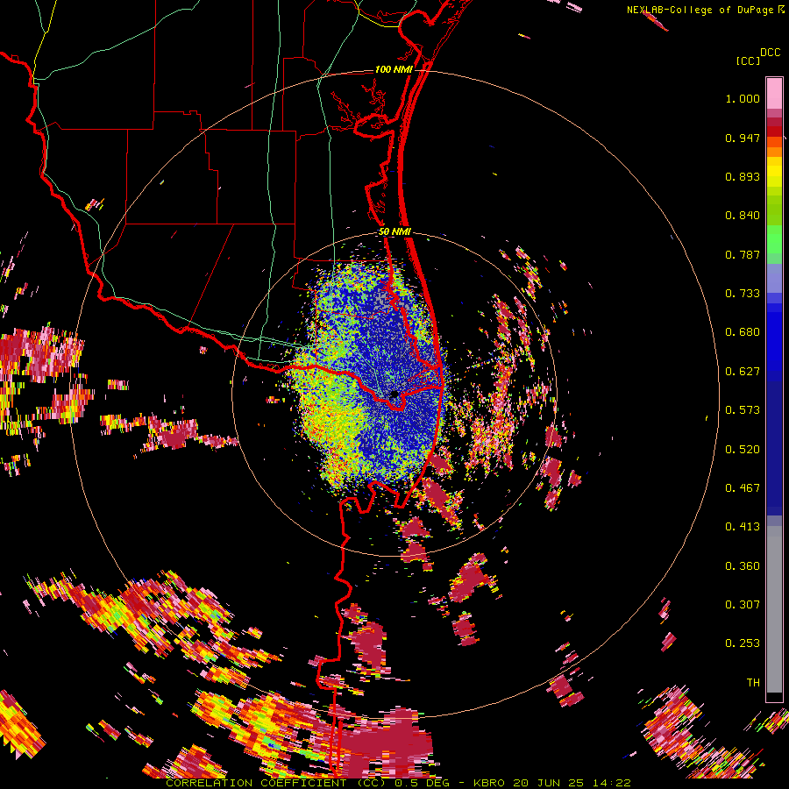
Task: Click the 0.360 scale value
Action: [x=743, y=566]
